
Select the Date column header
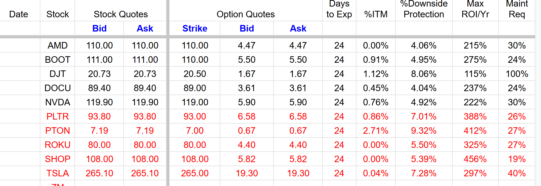click(x=18, y=14)
